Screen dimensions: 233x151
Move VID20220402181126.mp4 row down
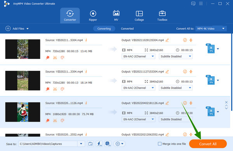point(226,108)
